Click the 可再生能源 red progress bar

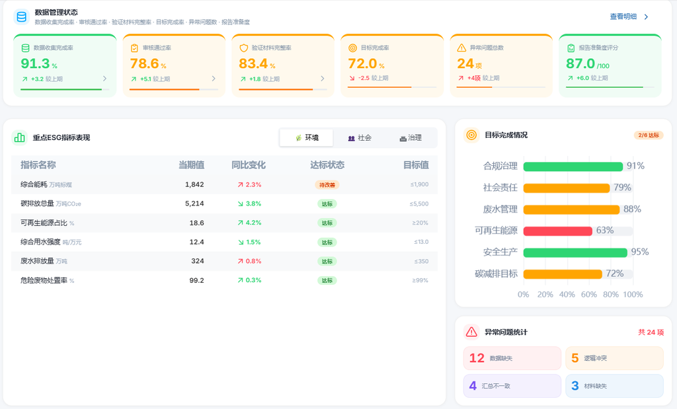(557, 231)
